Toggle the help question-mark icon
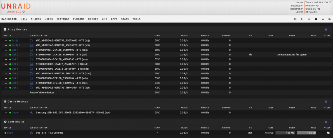 click(x=316, y=19)
